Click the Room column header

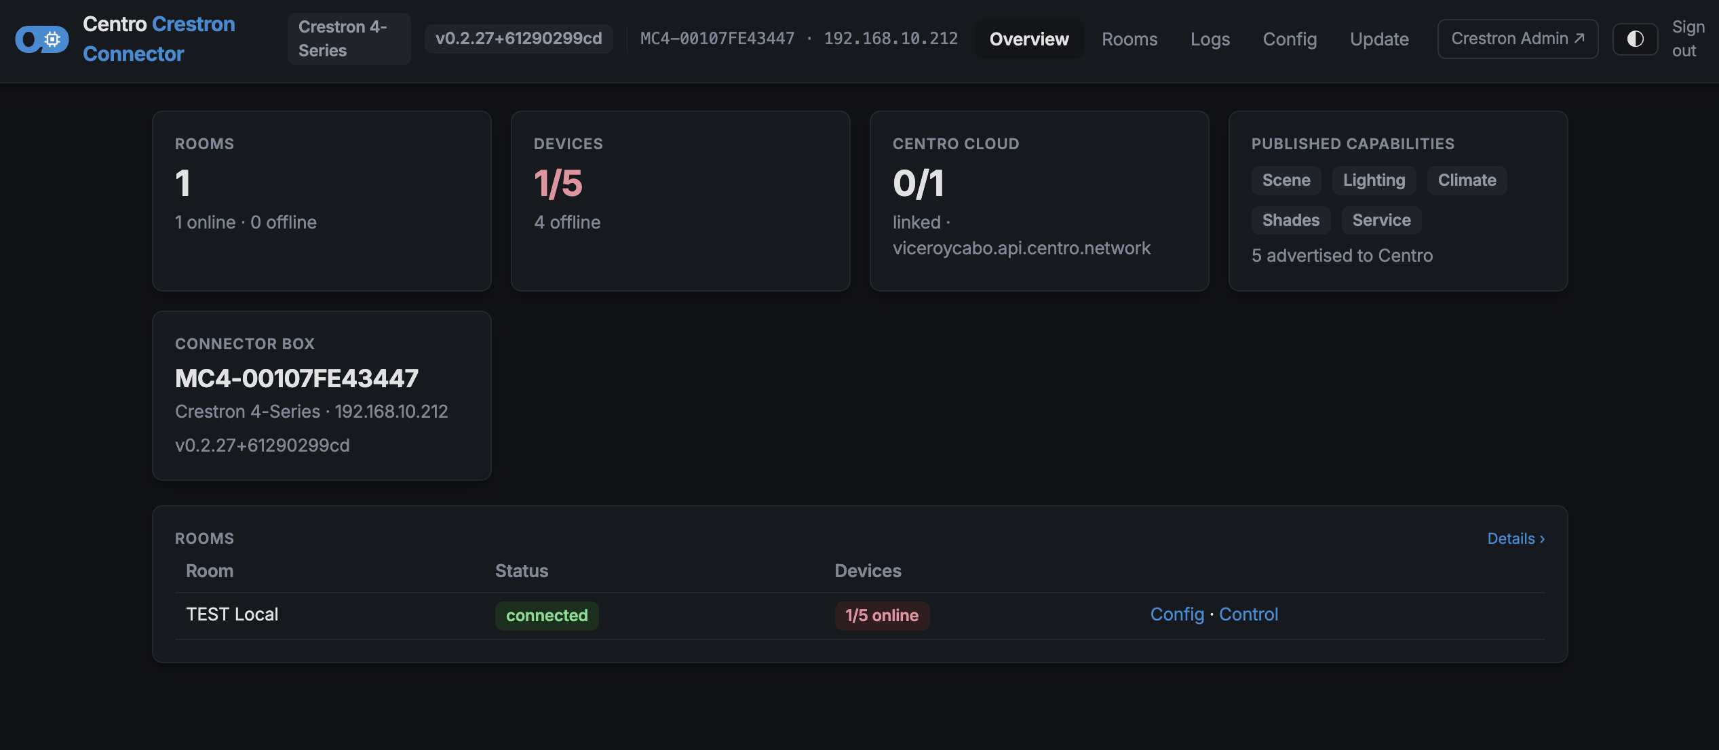tap(210, 571)
